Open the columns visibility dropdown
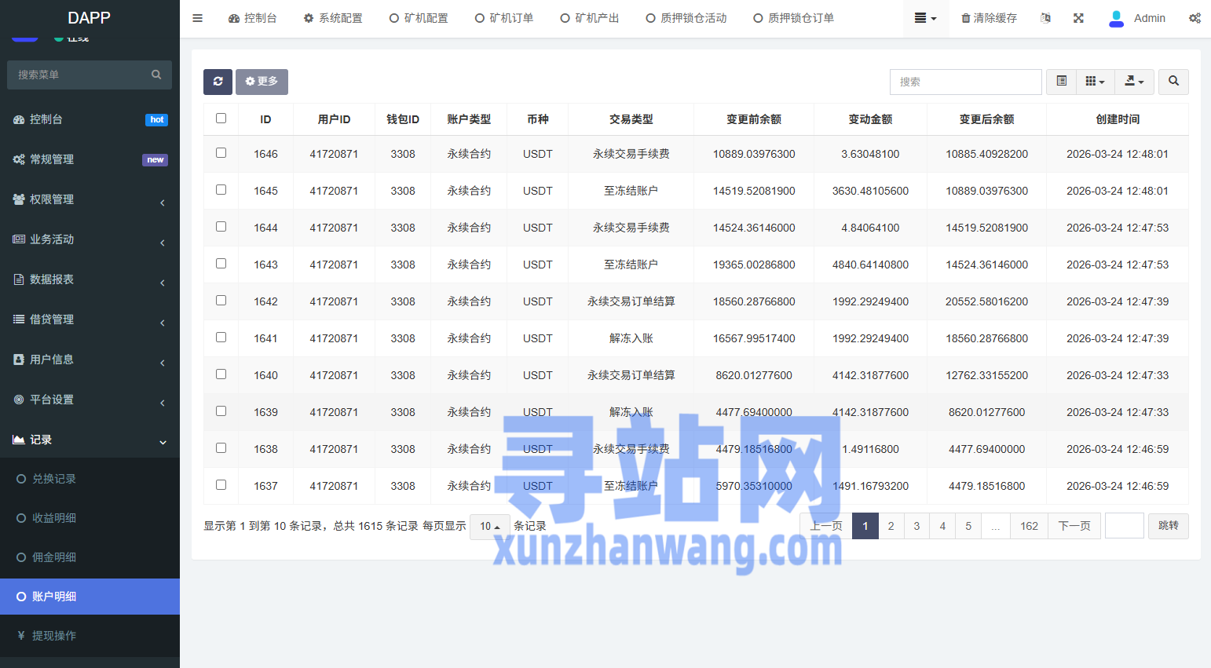The height and width of the screenshot is (668, 1211). point(1095,82)
